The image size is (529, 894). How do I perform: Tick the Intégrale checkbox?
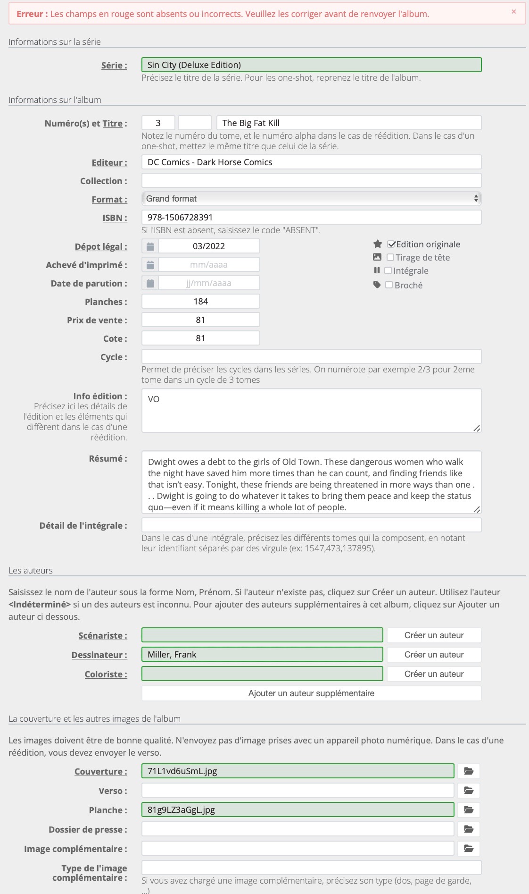[388, 270]
